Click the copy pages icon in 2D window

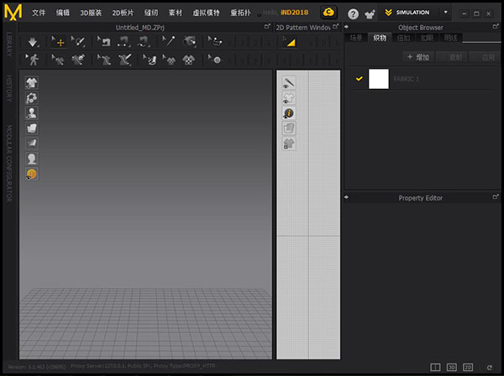tap(289, 128)
